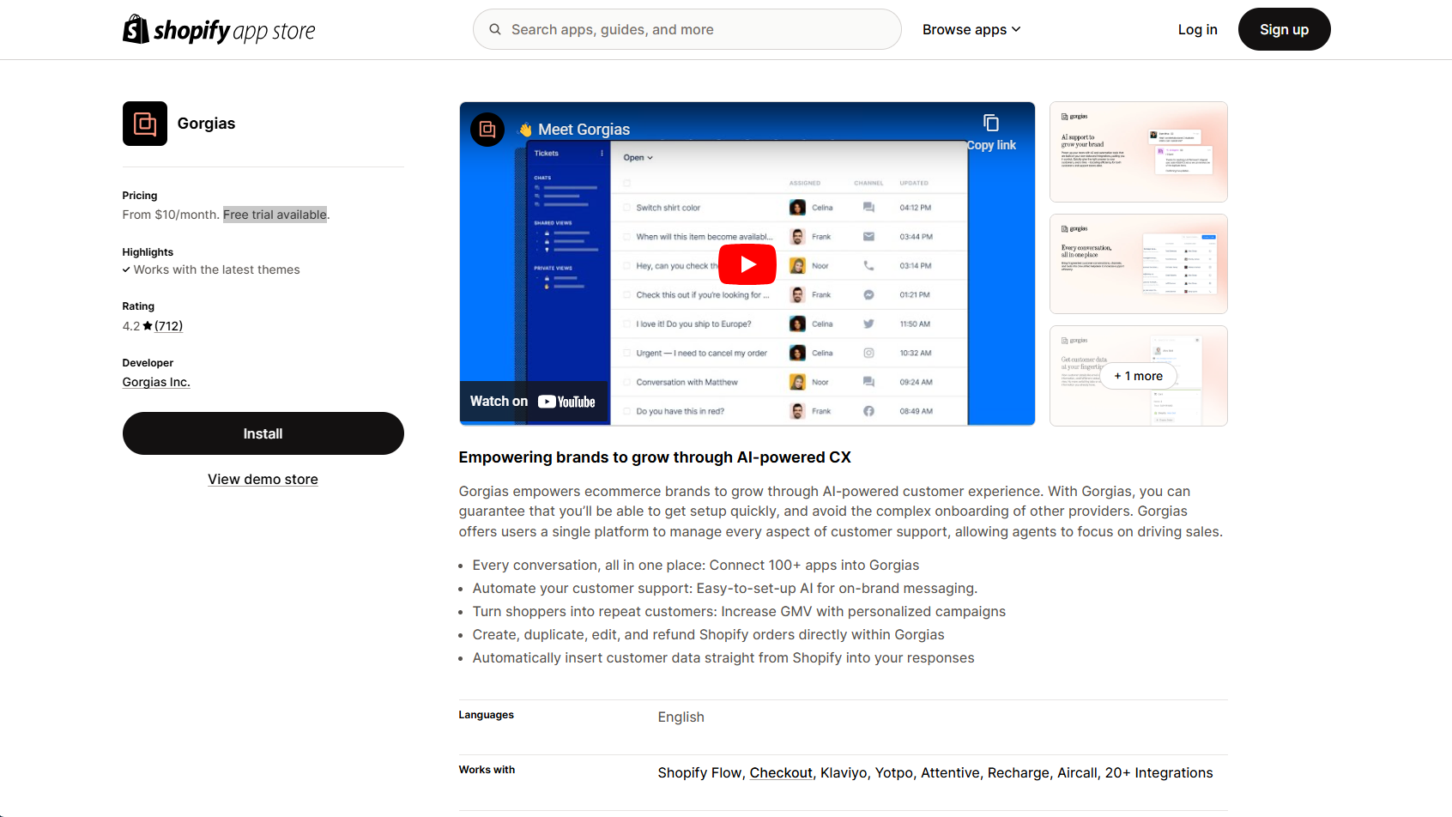
Task: Click the Works with the latest themes text
Action: pos(216,269)
